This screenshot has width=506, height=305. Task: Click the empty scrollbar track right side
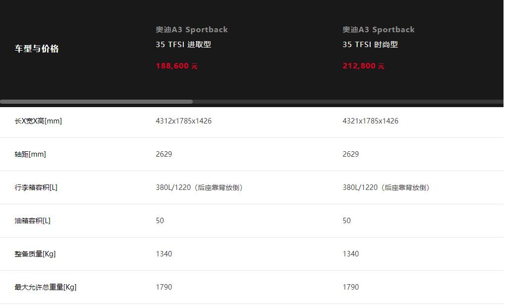pos(348,102)
